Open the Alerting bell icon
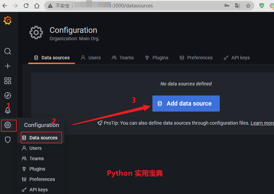This screenshot has height=194, width=274. (x=7, y=110)
